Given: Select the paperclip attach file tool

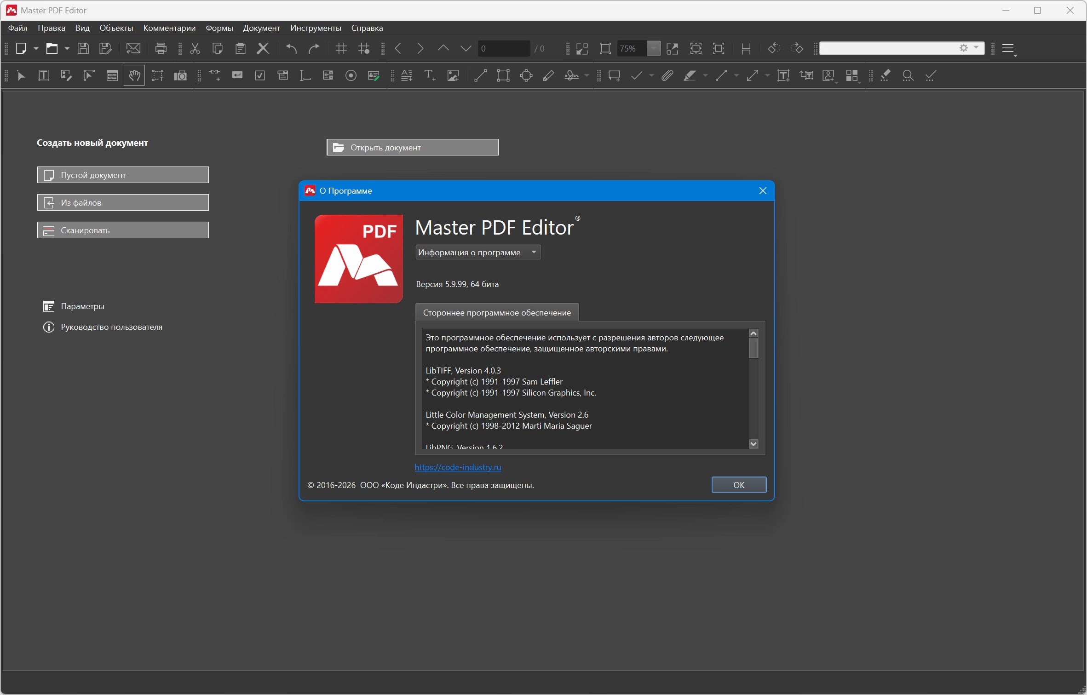Looking at the screenshot, I should tap(667, 75).
